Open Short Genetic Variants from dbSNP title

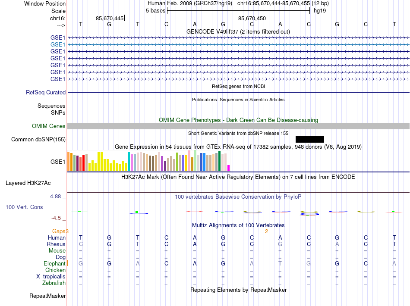coord(238,133)
